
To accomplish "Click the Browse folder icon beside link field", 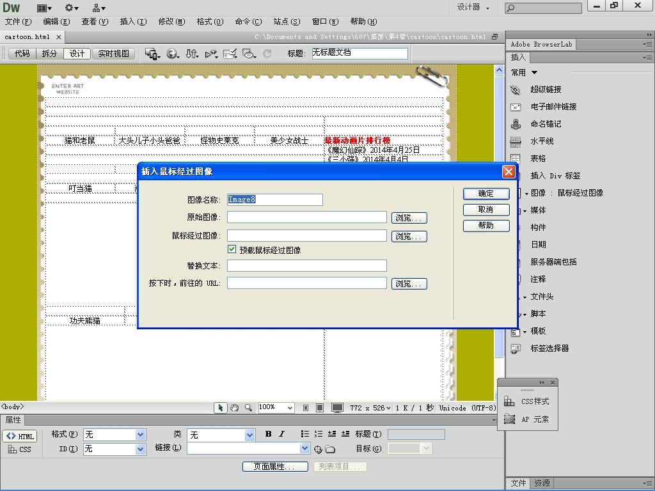I will (330, 449).
